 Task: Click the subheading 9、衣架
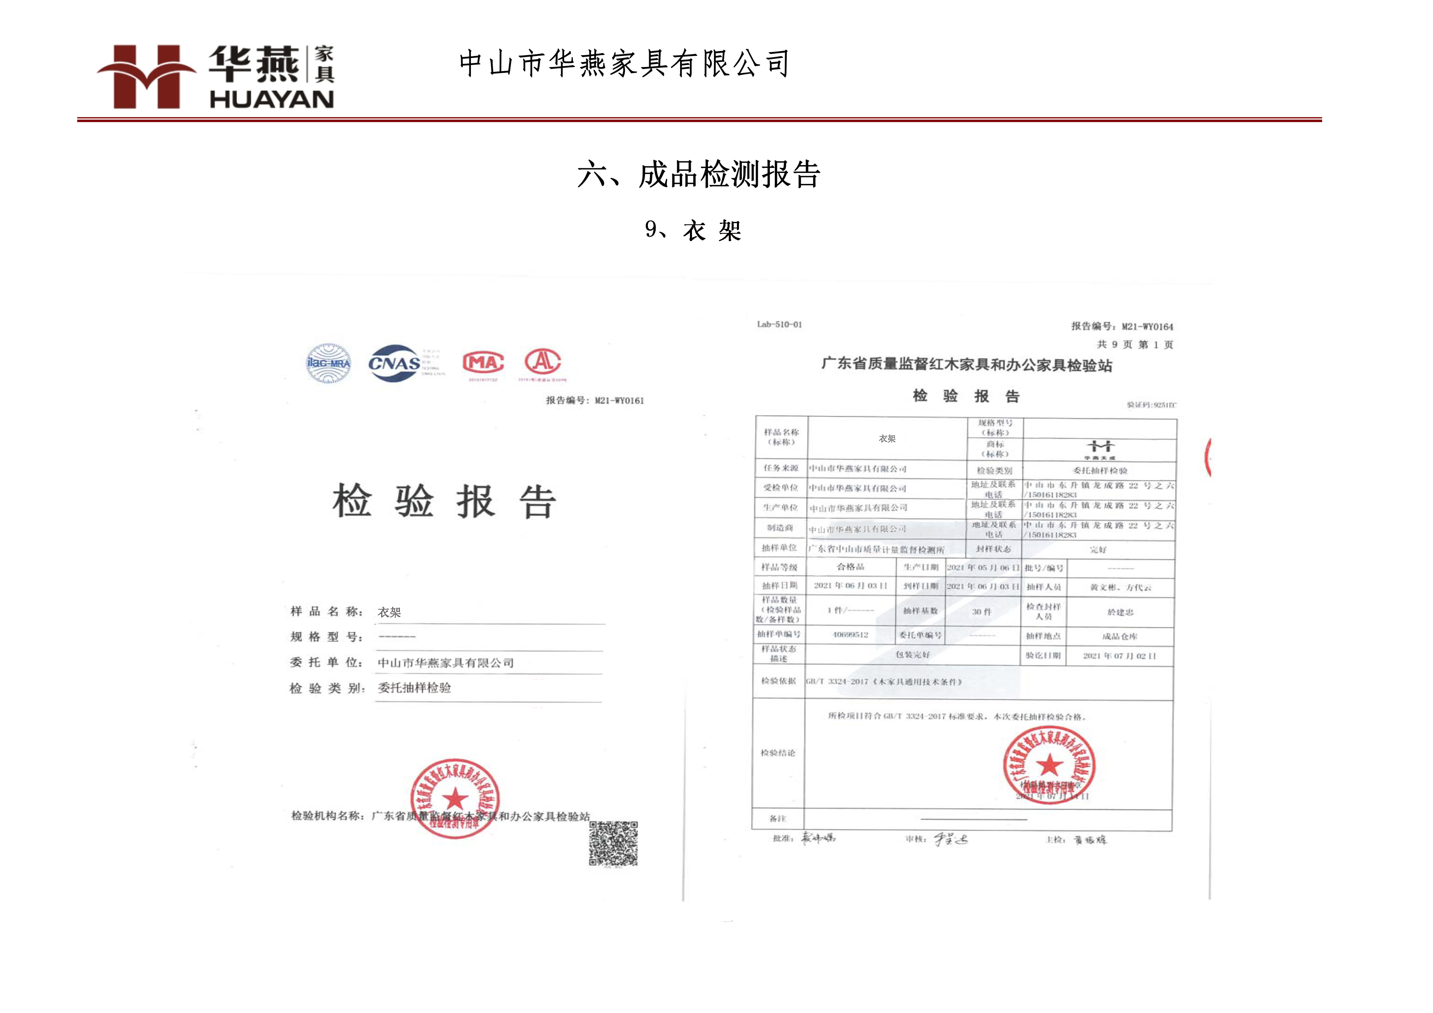[693, 230]
